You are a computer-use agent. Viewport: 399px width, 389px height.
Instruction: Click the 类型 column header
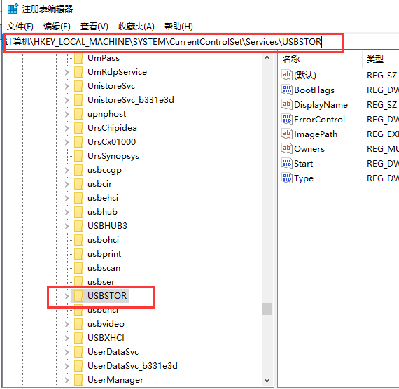tap(374, 59)
